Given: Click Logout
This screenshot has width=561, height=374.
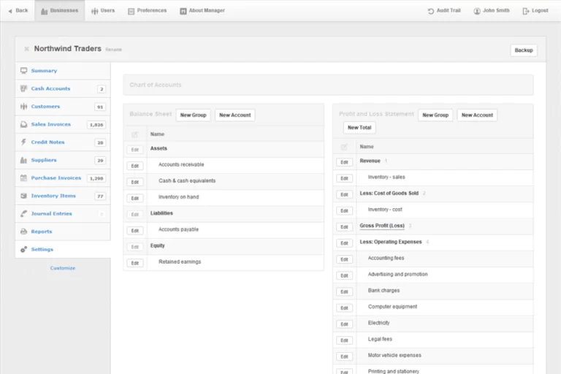Looking at the screenshot, I should click(535, 11).
